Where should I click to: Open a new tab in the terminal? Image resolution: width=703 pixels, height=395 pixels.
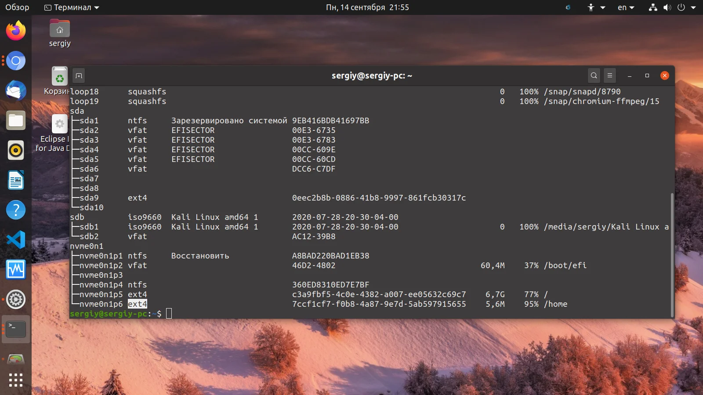(79, 76)
